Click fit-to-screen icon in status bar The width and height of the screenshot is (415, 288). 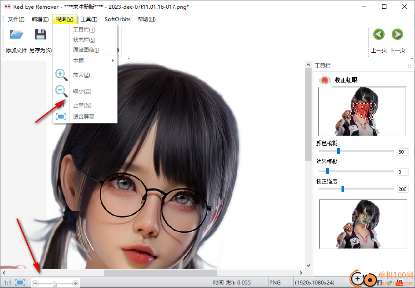20,282
